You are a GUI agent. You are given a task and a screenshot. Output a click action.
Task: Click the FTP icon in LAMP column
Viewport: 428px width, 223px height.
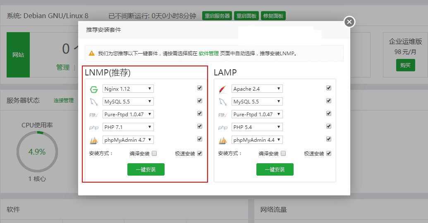[222, 115]
